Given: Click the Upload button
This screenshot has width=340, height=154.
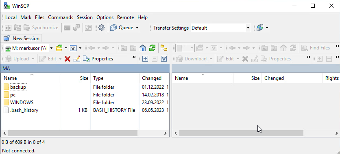Looking at the screenshot, I should click(x=17, y=59).
